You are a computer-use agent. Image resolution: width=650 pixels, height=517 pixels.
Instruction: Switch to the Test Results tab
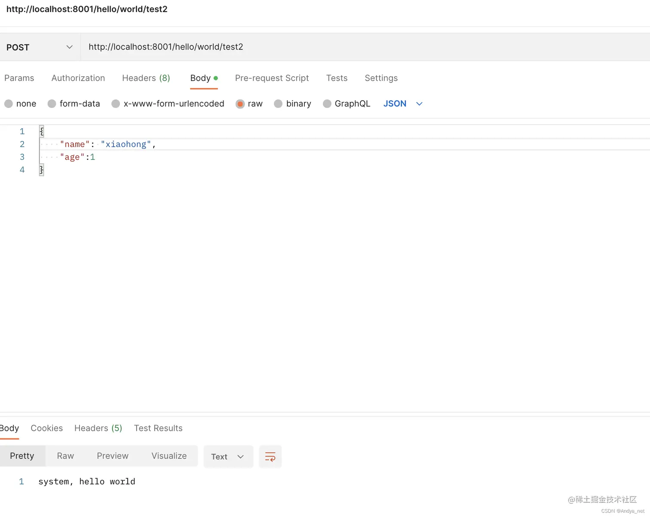tap(158, 428)
